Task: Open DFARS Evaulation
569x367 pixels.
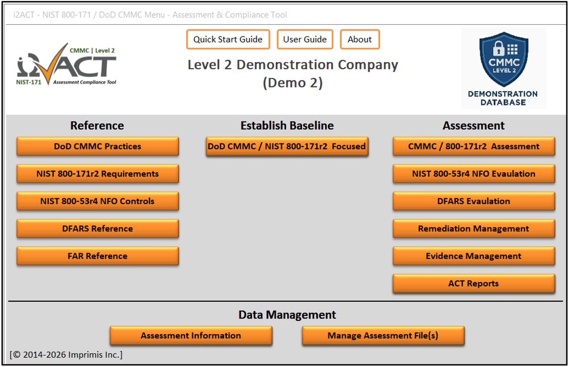Action: point(474,202)
